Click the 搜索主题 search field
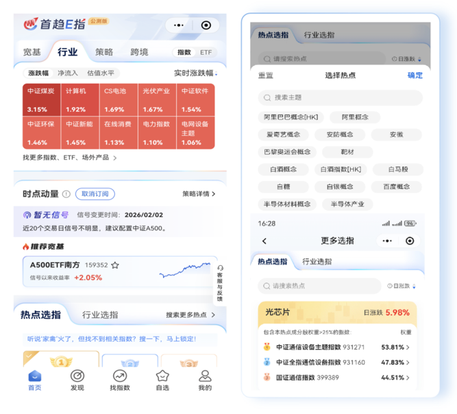The image size is (457, 414). tap(340, 97)
